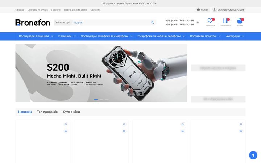
Task: Open the floating phone callback button
Action: [253, 155]
